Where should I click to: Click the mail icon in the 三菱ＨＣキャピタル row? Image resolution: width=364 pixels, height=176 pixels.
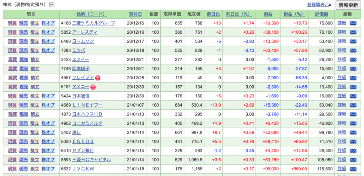click(353, 160)
